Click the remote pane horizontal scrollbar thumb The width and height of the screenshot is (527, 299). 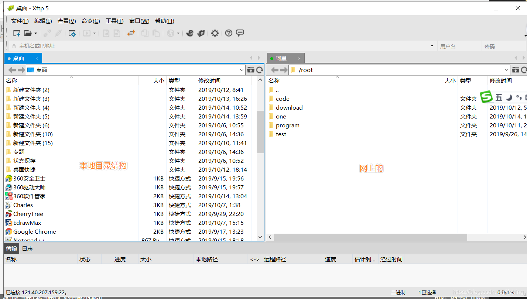pos(370,237)
